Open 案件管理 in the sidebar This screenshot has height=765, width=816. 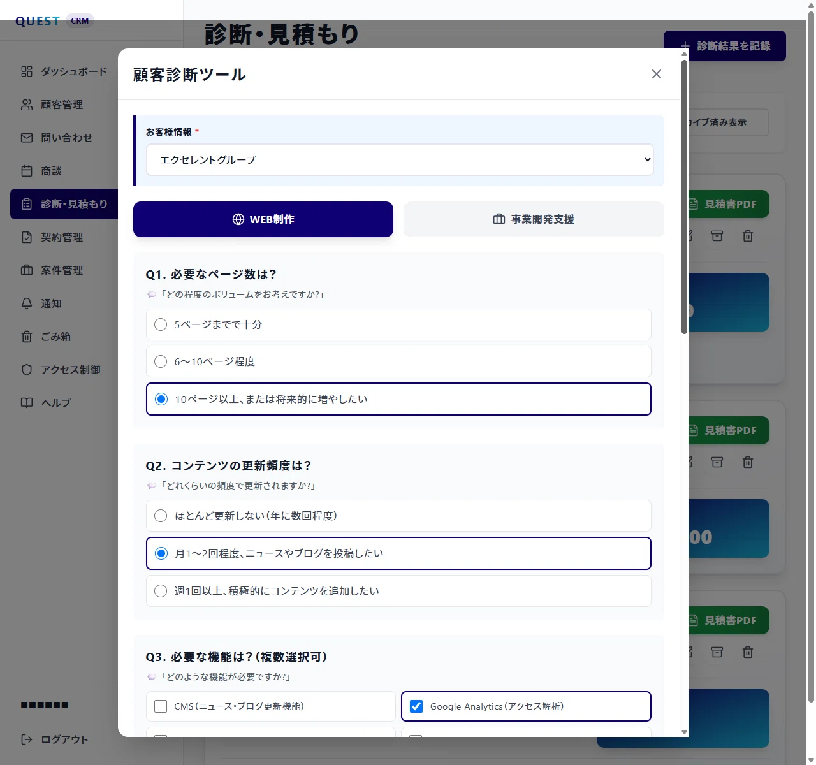point(64,270)
